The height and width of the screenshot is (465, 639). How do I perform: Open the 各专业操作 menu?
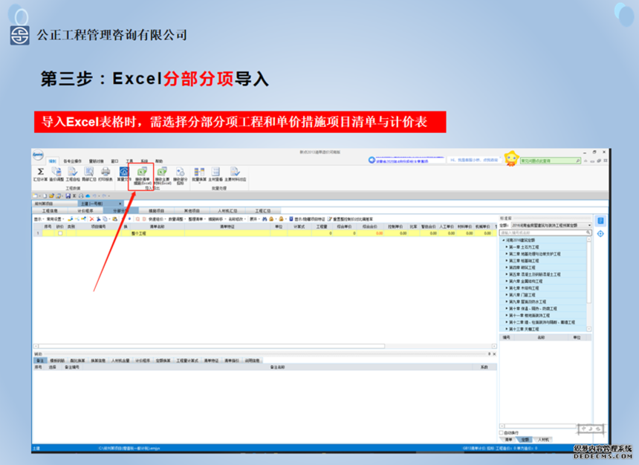pyautogui.click(x=73, y=161)
